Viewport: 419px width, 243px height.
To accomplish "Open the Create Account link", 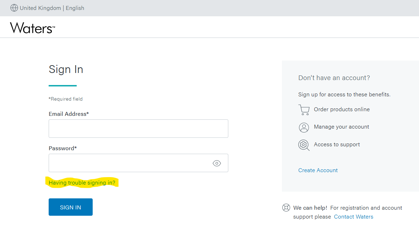I will click(x=318, y=170).
